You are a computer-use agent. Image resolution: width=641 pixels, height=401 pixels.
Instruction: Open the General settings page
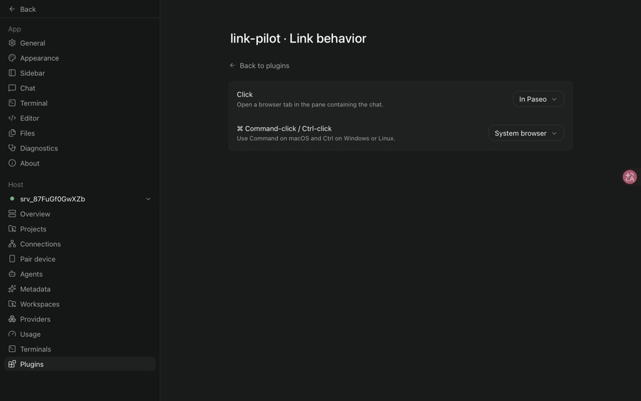point(79,43)
